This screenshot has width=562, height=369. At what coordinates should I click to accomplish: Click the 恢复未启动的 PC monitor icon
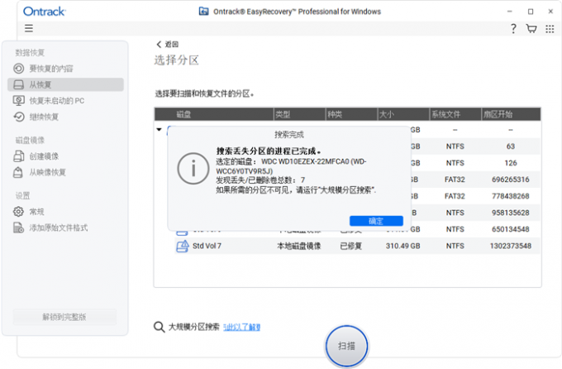(19, 100)
